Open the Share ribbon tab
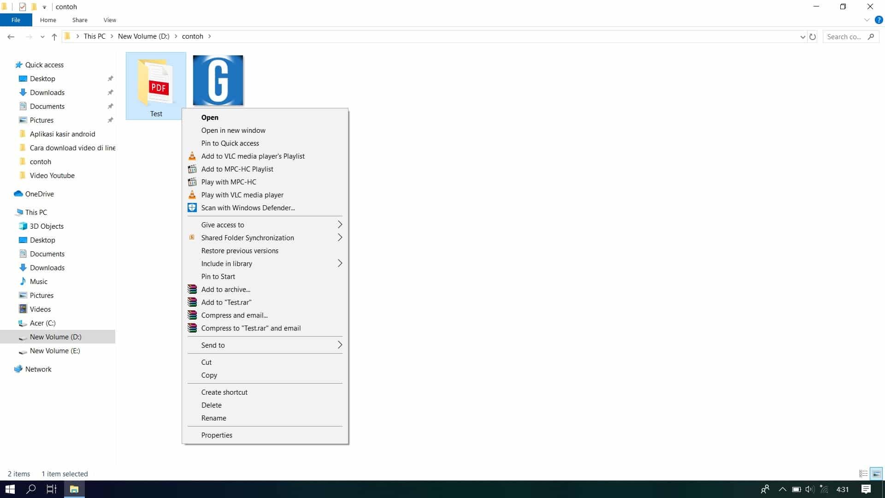The width and height of the screenshot is (885, 498). pyautogui.click(x=80, y=20)
